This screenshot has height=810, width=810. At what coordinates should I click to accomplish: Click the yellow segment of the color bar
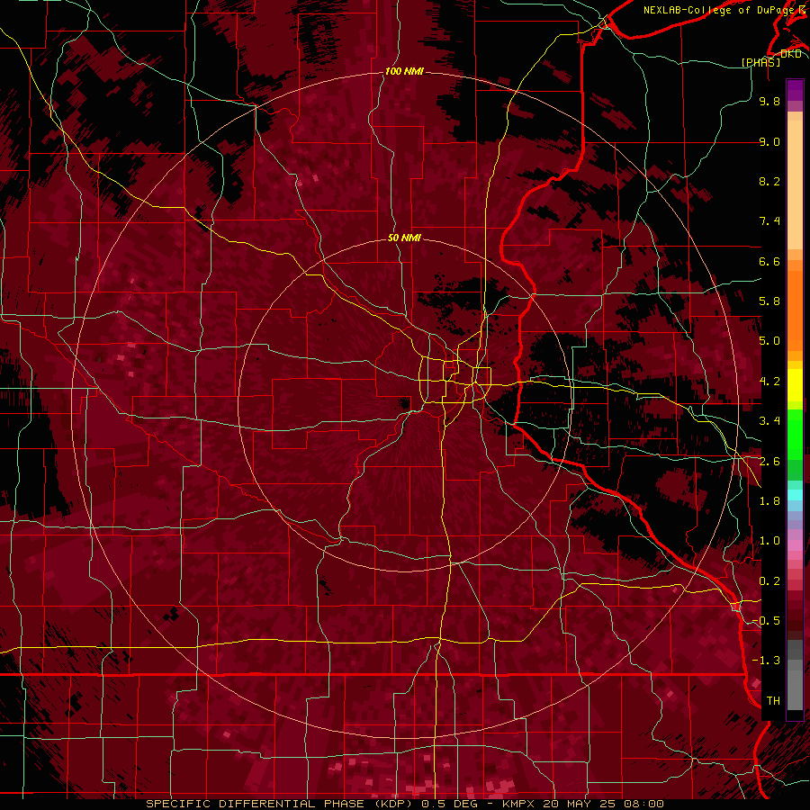click(x=795, y=385)
